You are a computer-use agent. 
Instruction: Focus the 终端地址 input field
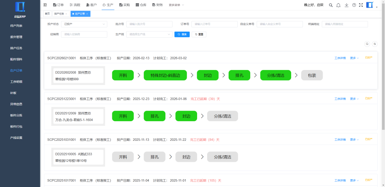click(345, 24)
